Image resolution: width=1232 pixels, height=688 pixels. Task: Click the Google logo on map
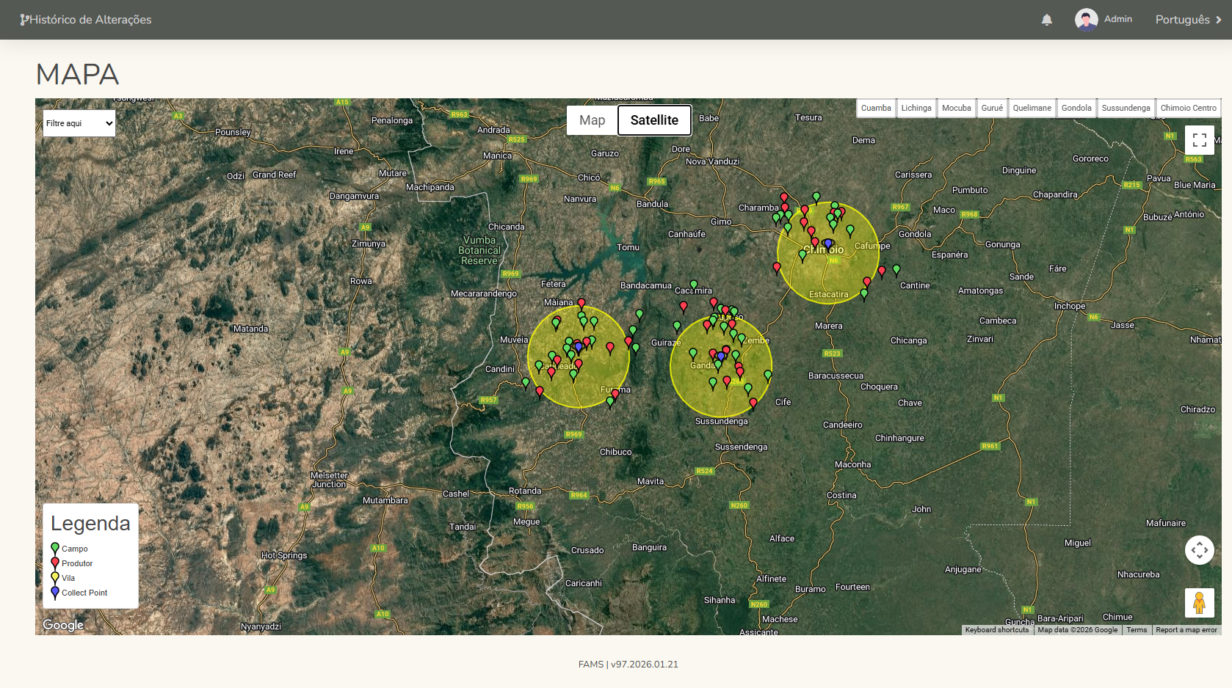(x=63, y=625)
